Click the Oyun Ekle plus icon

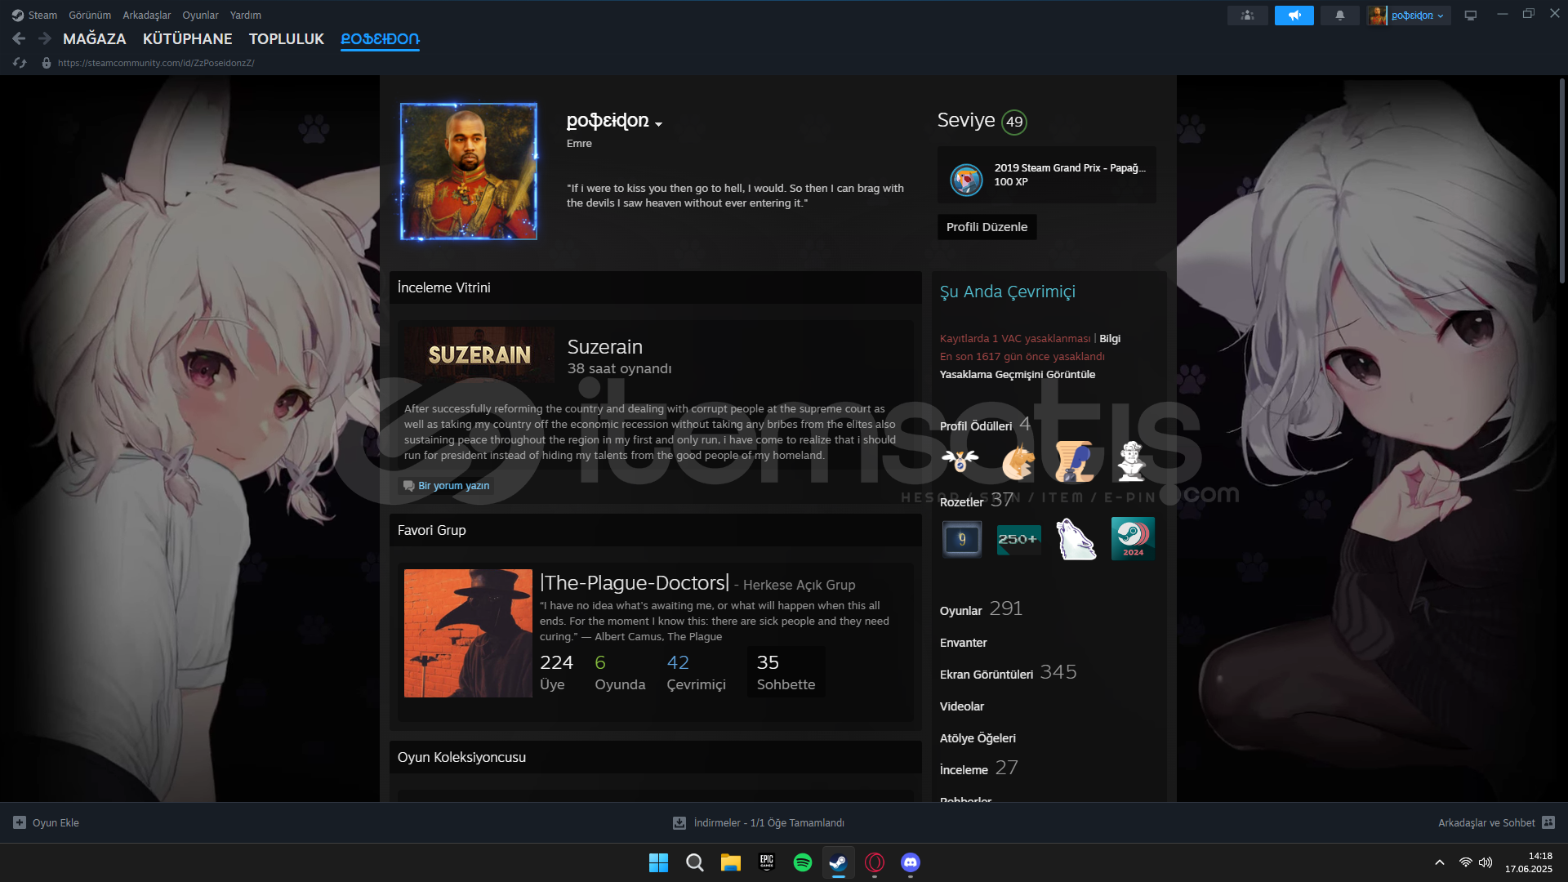20,822
